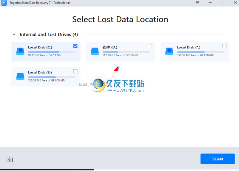Click the drive icon for Local Disk (E:)
The image size is (239, 171).
20,76
